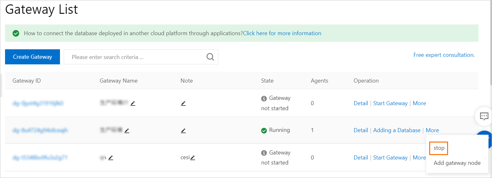Edit name of Running gateway via pencil icon

tap(127, 131)
